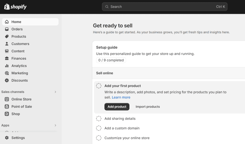This screenshot has height=144, width=245.
Task: Click the Search input field
Action: (x=165, y=7)
